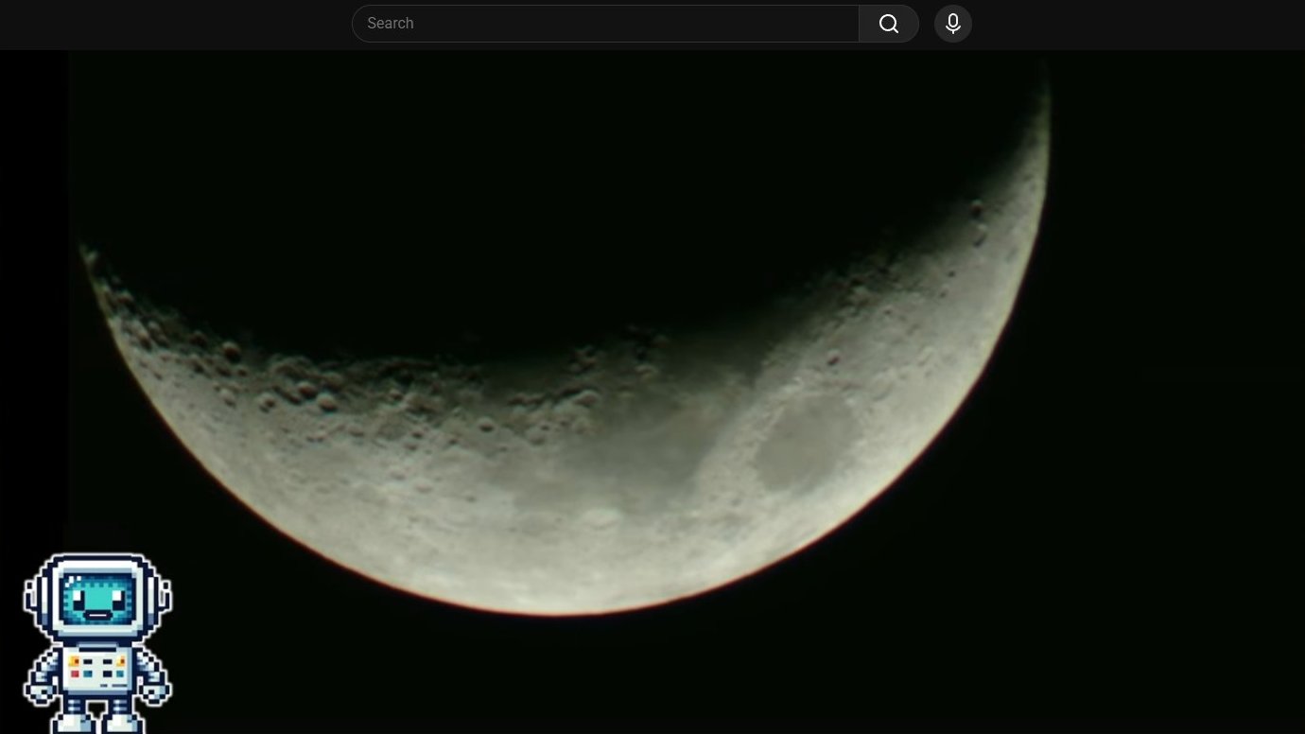Start voice search with the microphone icon
The width and height of the screenshot is (1305, 734).
click(953, 24)
